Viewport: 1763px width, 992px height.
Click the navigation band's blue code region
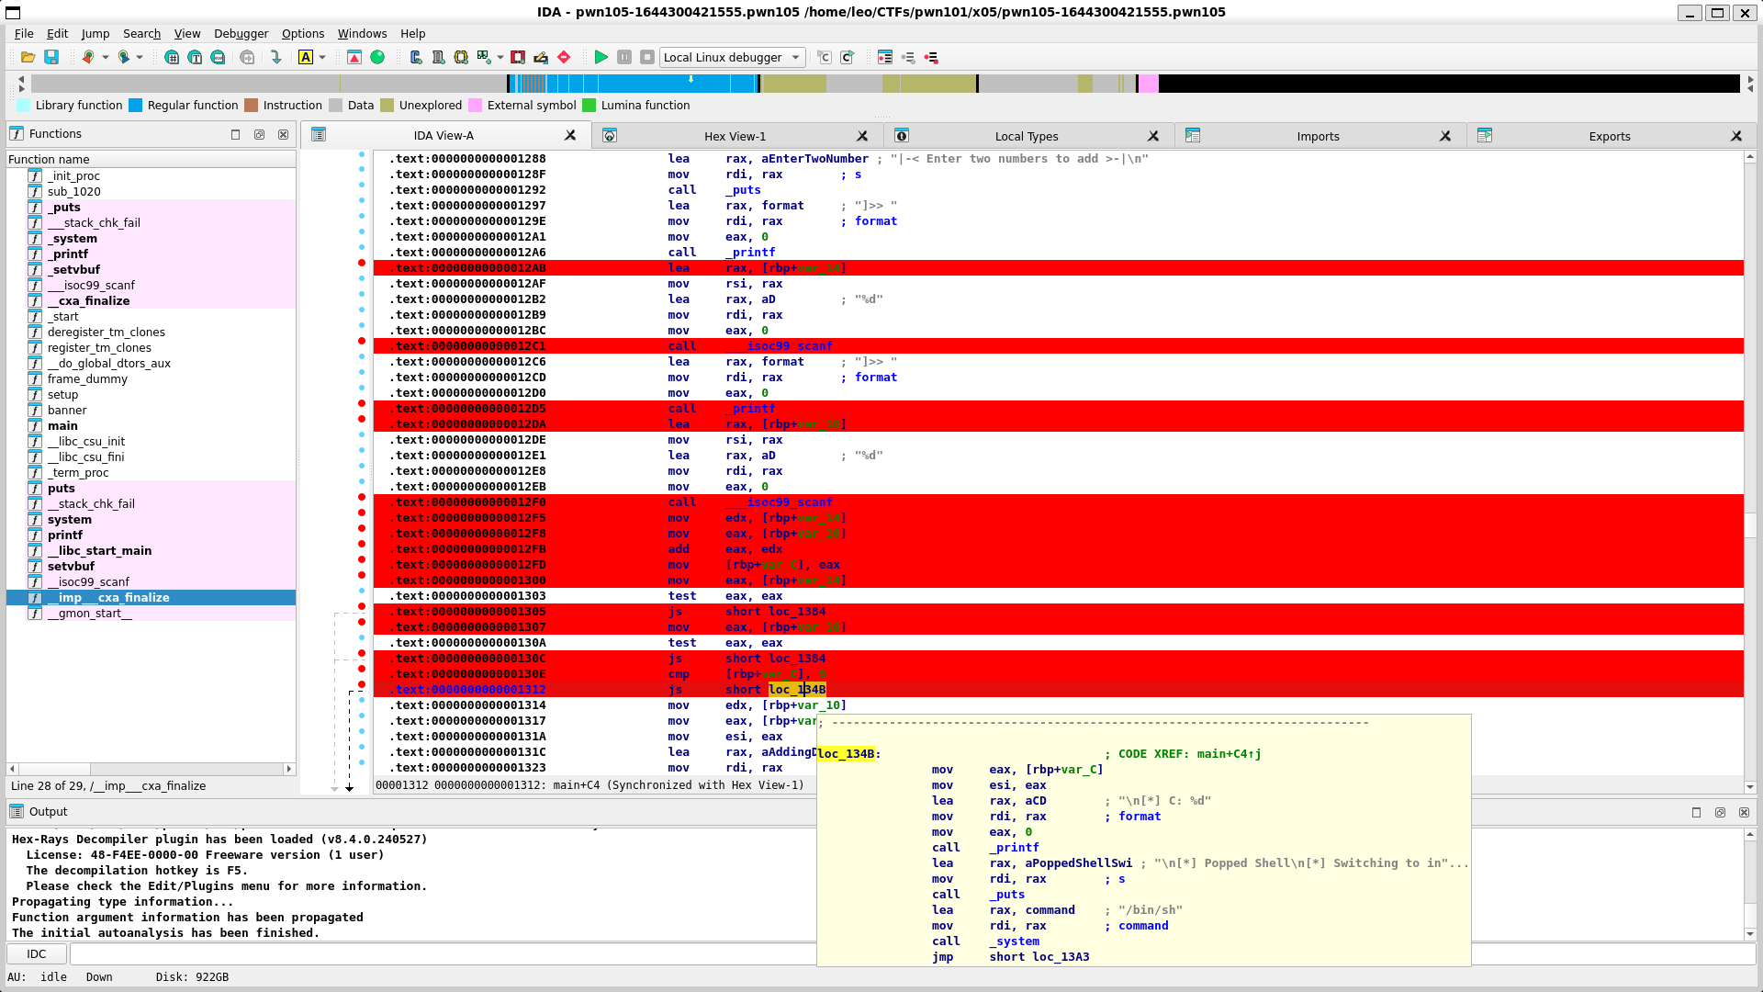point(634,84)
